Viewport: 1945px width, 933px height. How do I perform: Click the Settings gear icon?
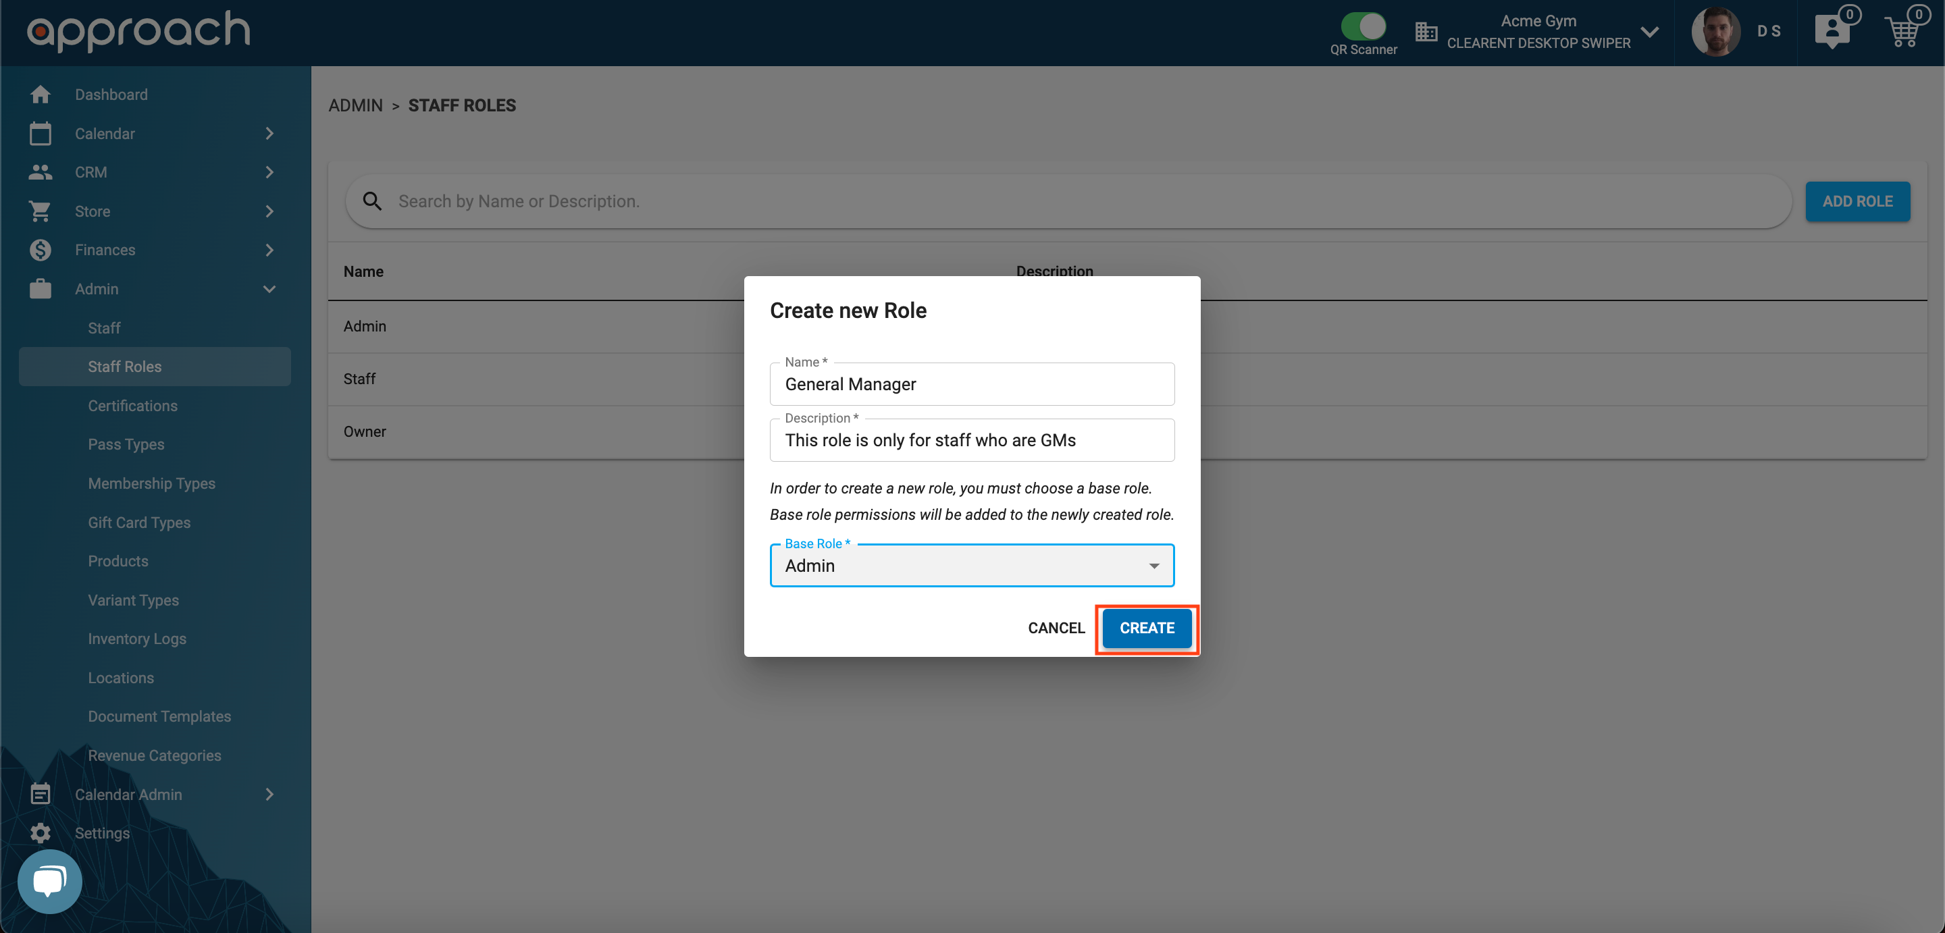(40, 833)
